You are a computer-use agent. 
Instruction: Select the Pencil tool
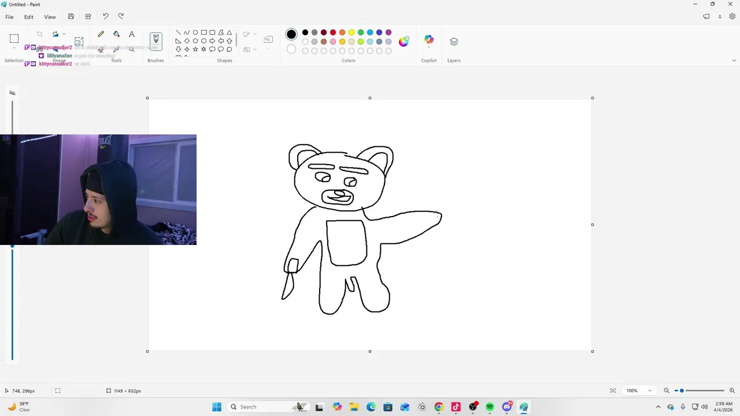pos(101,34)
